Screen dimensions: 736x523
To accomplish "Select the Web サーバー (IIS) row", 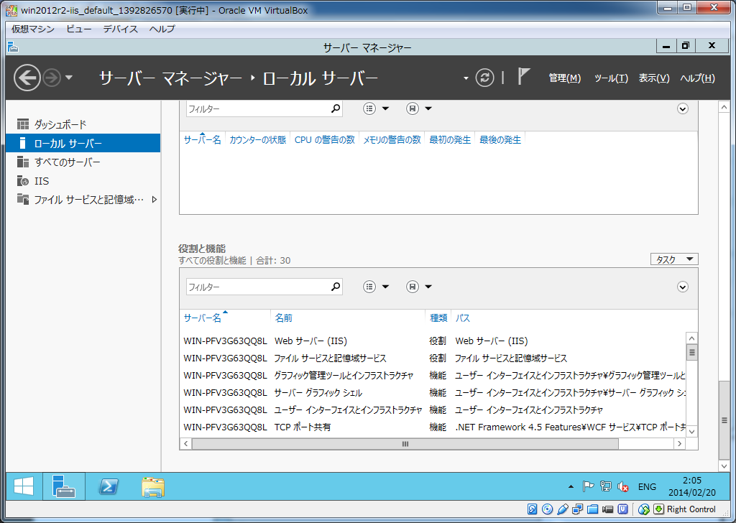I will pyautogui.click(x=433, y=341).
